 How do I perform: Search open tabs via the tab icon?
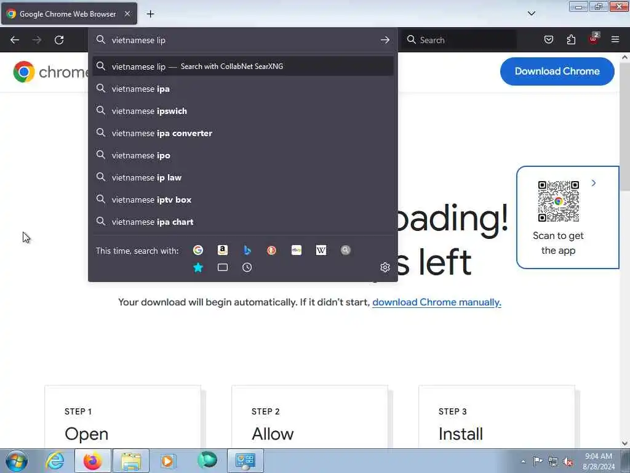click(x=223, y=267)
